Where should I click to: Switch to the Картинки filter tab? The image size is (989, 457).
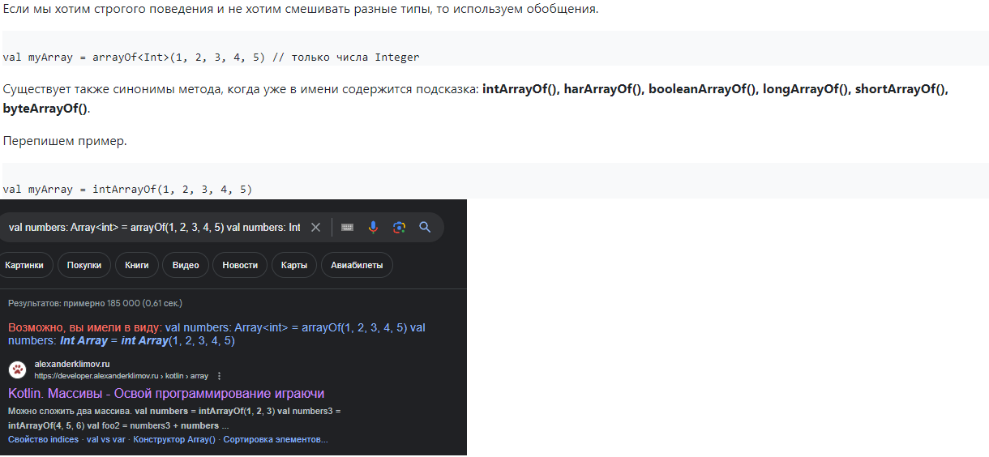point(24,265)
